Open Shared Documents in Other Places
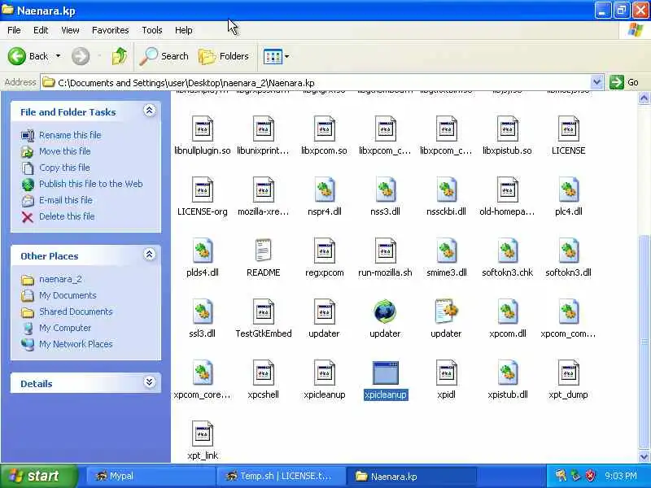Viewport: 651px width, 488px height. [76, 312]
